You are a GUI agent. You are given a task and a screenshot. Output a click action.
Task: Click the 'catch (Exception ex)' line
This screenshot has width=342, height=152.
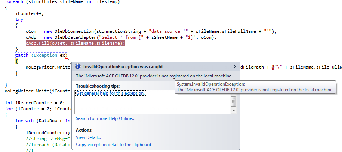41,55
